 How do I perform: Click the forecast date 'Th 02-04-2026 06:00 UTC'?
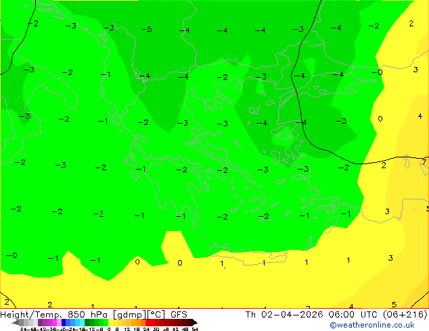click(313, 315)
